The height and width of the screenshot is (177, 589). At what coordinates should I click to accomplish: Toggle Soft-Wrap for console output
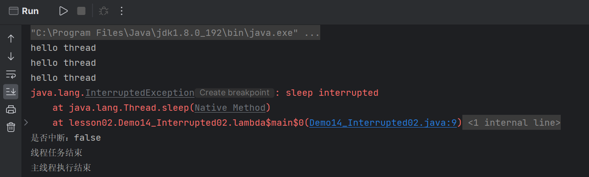pyautogui.click(x=11, y=74)
